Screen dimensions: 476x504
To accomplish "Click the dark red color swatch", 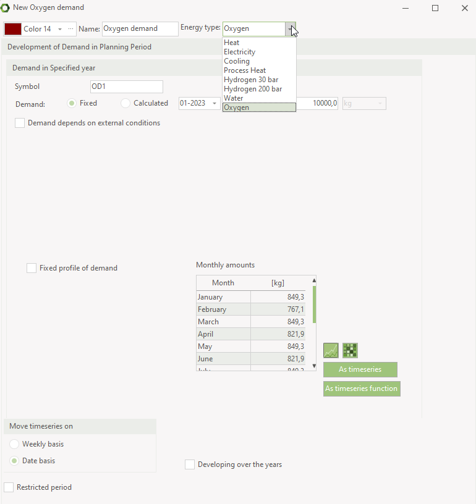I will click(x=13, y=29).
